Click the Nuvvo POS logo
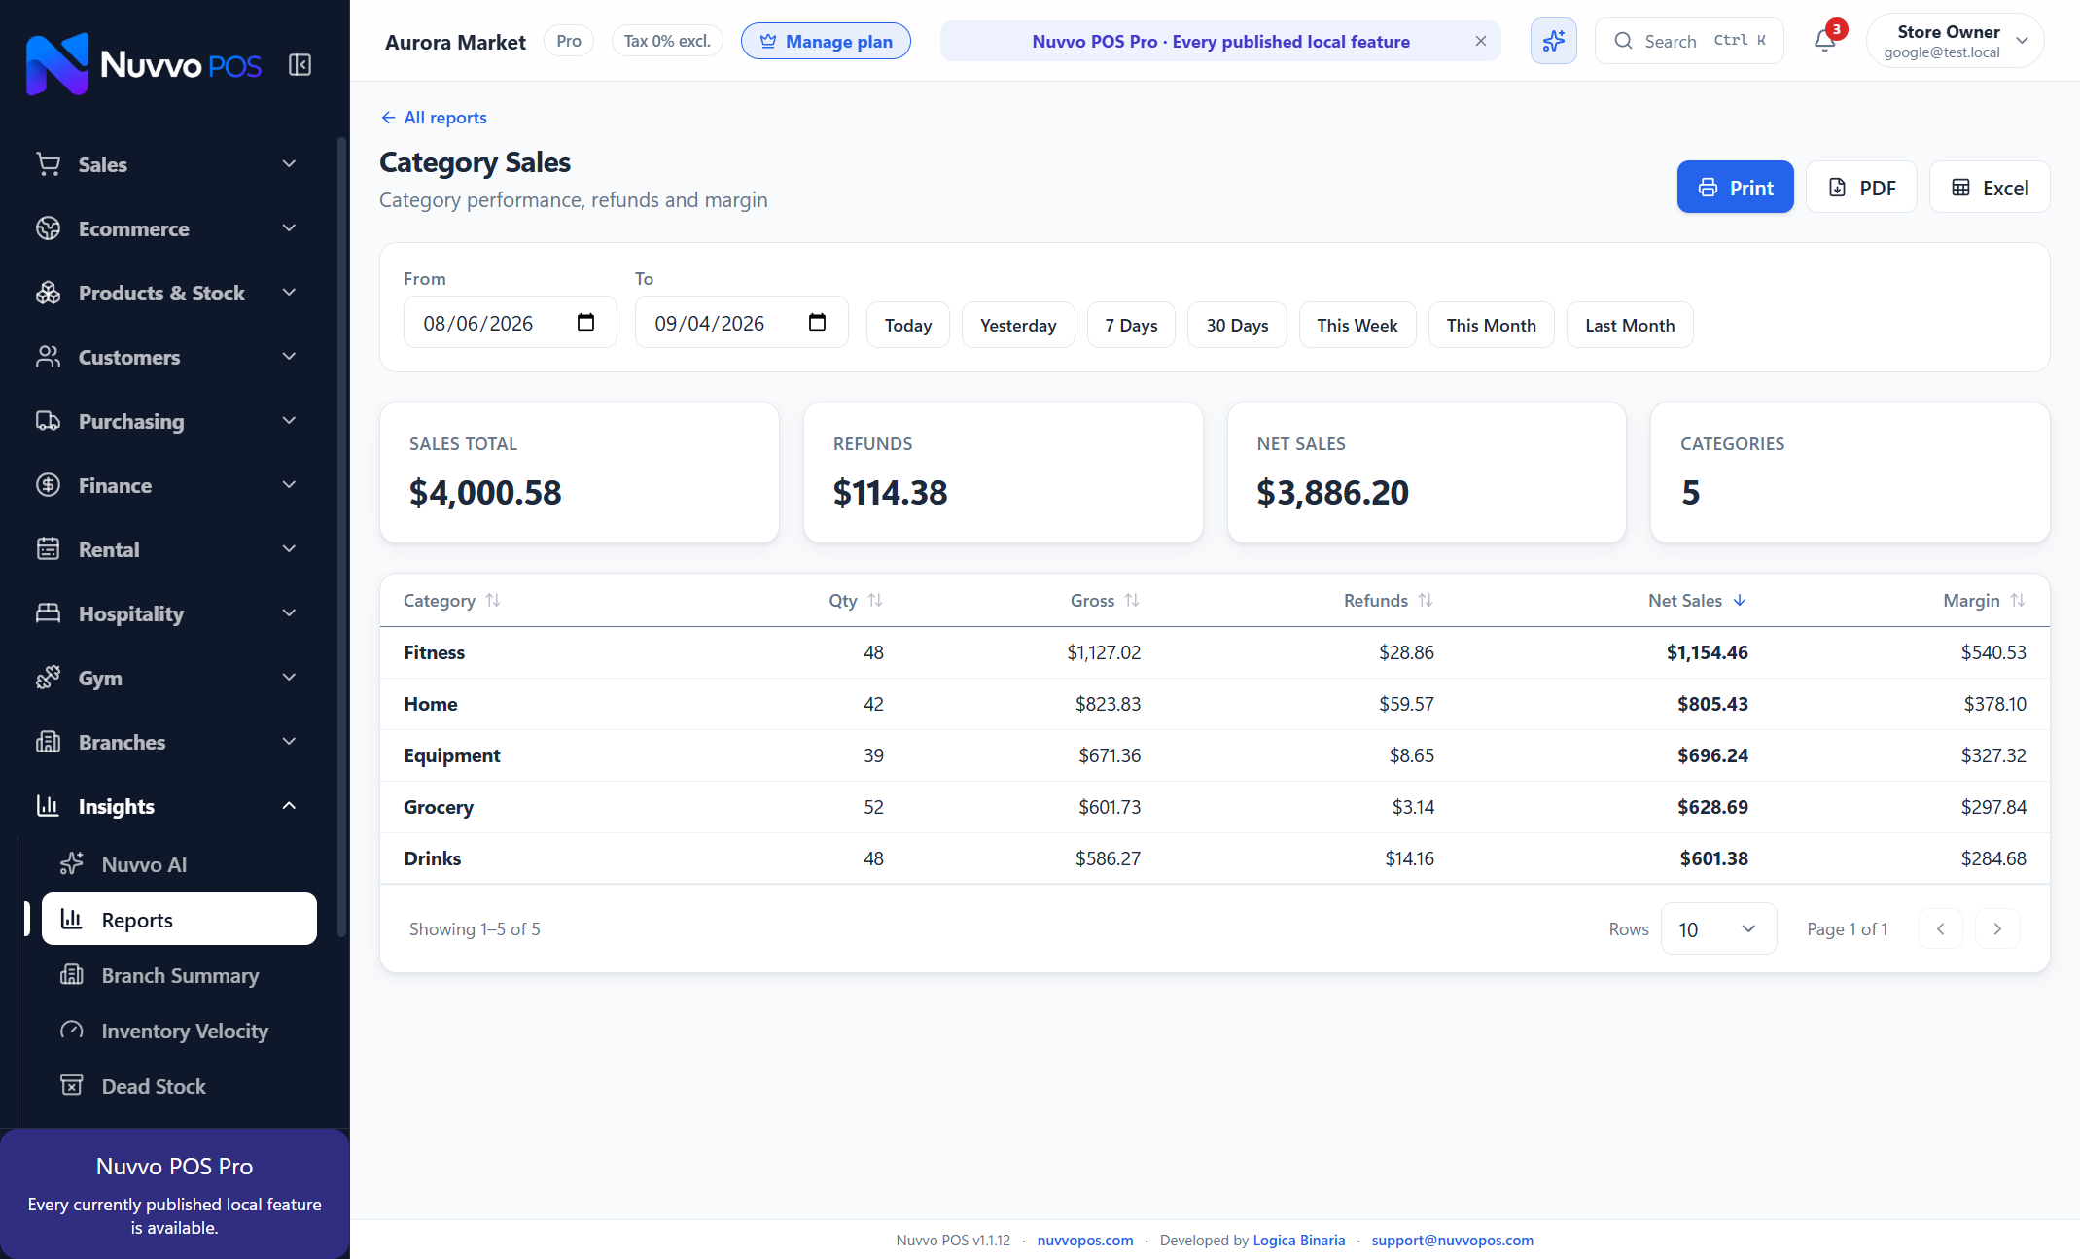The image size is (2080, 1259). [143, 65]
